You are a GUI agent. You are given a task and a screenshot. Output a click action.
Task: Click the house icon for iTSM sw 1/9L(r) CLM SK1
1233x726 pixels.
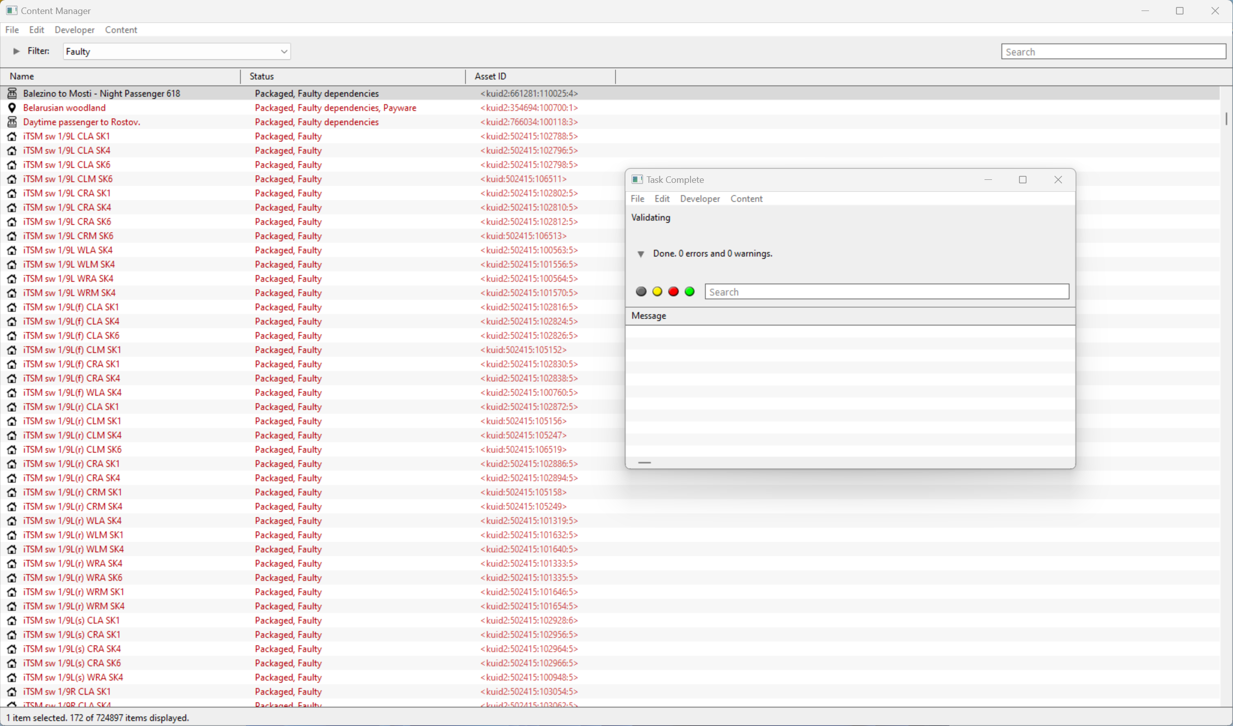tap(12, 421)
